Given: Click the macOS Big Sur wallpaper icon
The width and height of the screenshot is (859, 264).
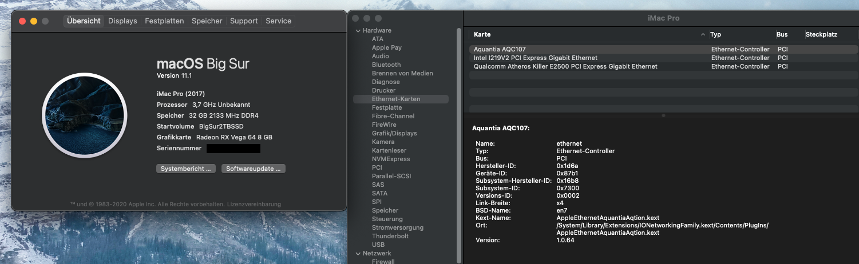Looking at the screenshot, I should pos(84,115).
